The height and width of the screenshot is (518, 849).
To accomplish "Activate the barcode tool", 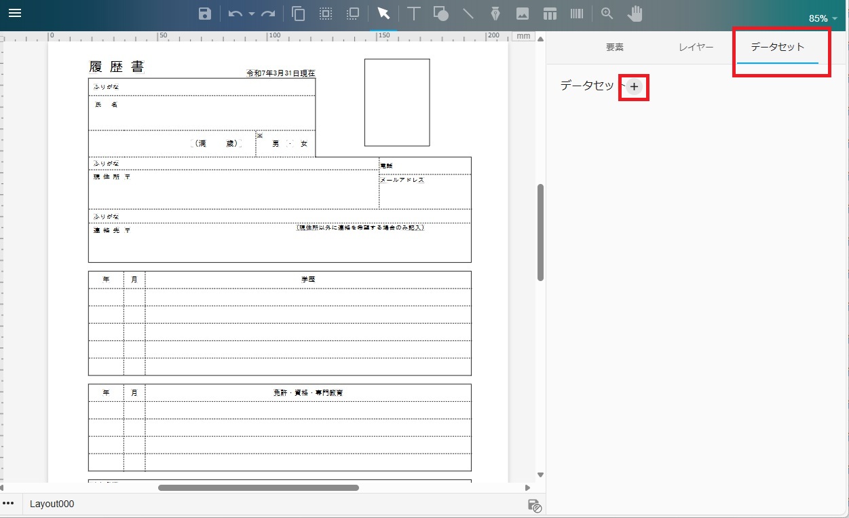I will (x=576, y=14).
